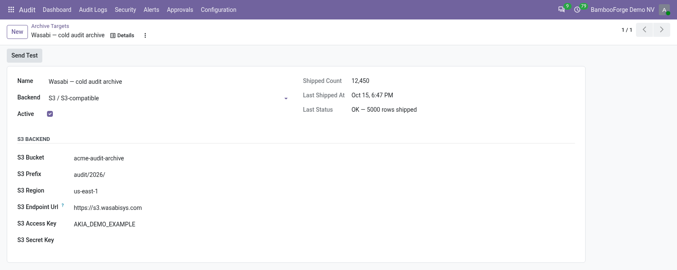Open the activities clock icon
Image resolution: width=677 pixels, height=270 pixels.
[577, 9]
